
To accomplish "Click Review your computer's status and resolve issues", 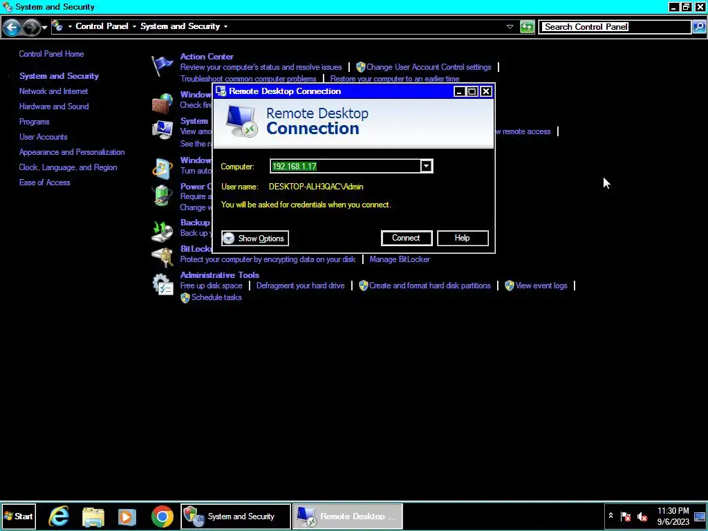I will [261, 67].
